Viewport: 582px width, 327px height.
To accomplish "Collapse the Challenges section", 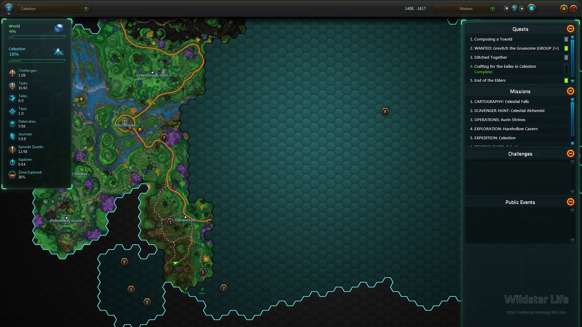I will (570, 154).
